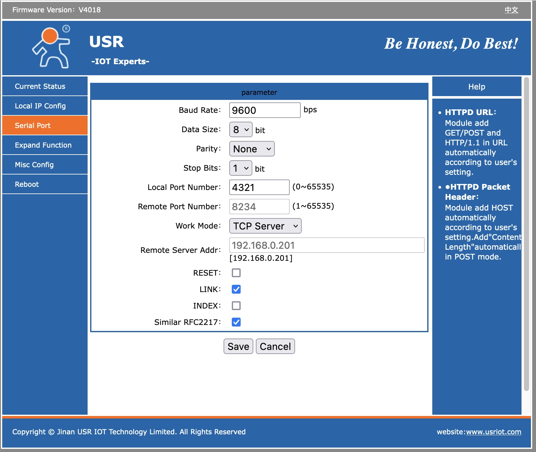Enable the INDEX checkbox
The width and height of the screenshot is (536, 452).
(236, 306)
